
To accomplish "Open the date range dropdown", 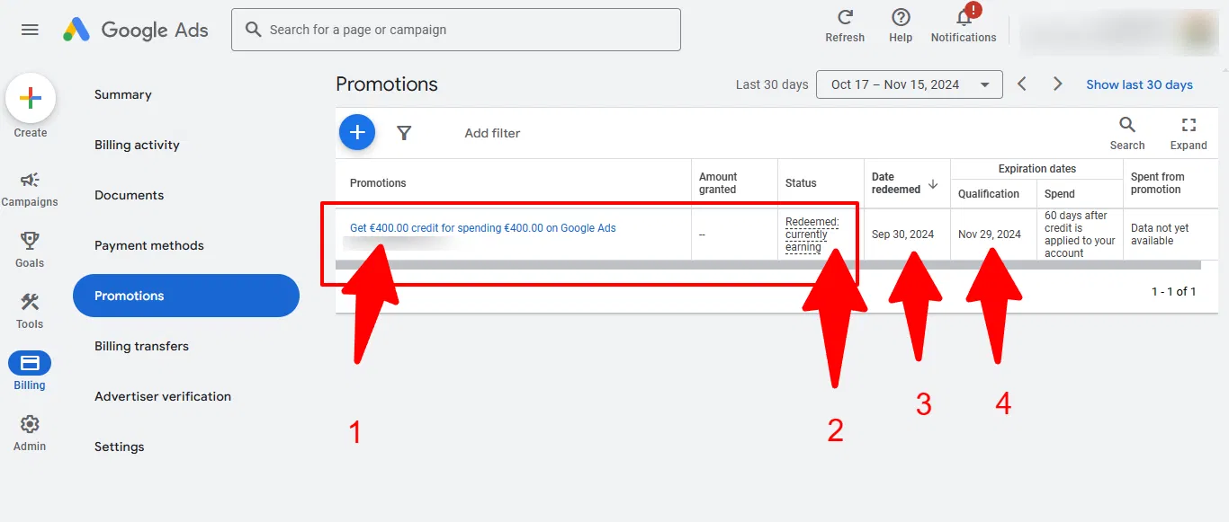I will tap(909, 84).
